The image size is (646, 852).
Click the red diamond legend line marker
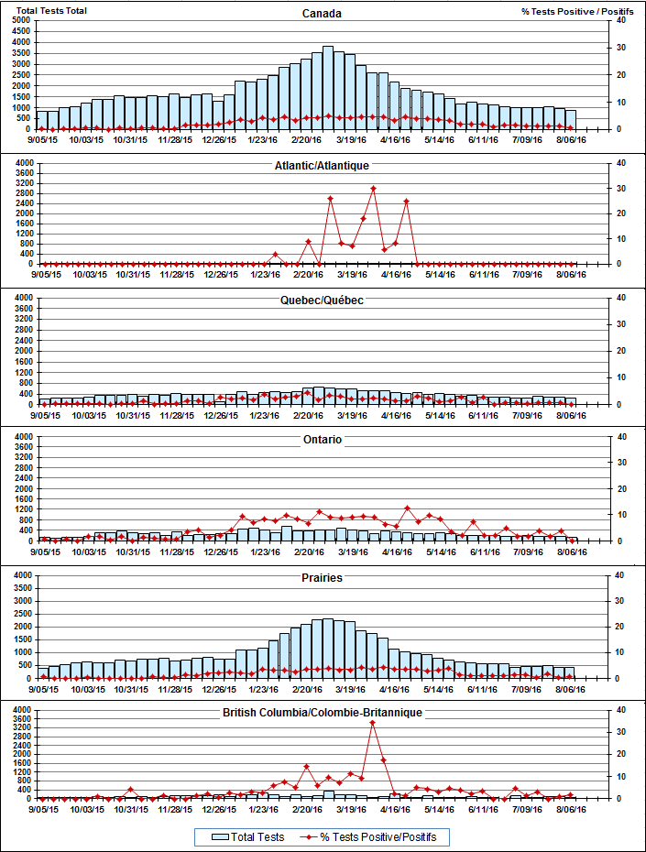pyautogui.click(x=307, y=837)
